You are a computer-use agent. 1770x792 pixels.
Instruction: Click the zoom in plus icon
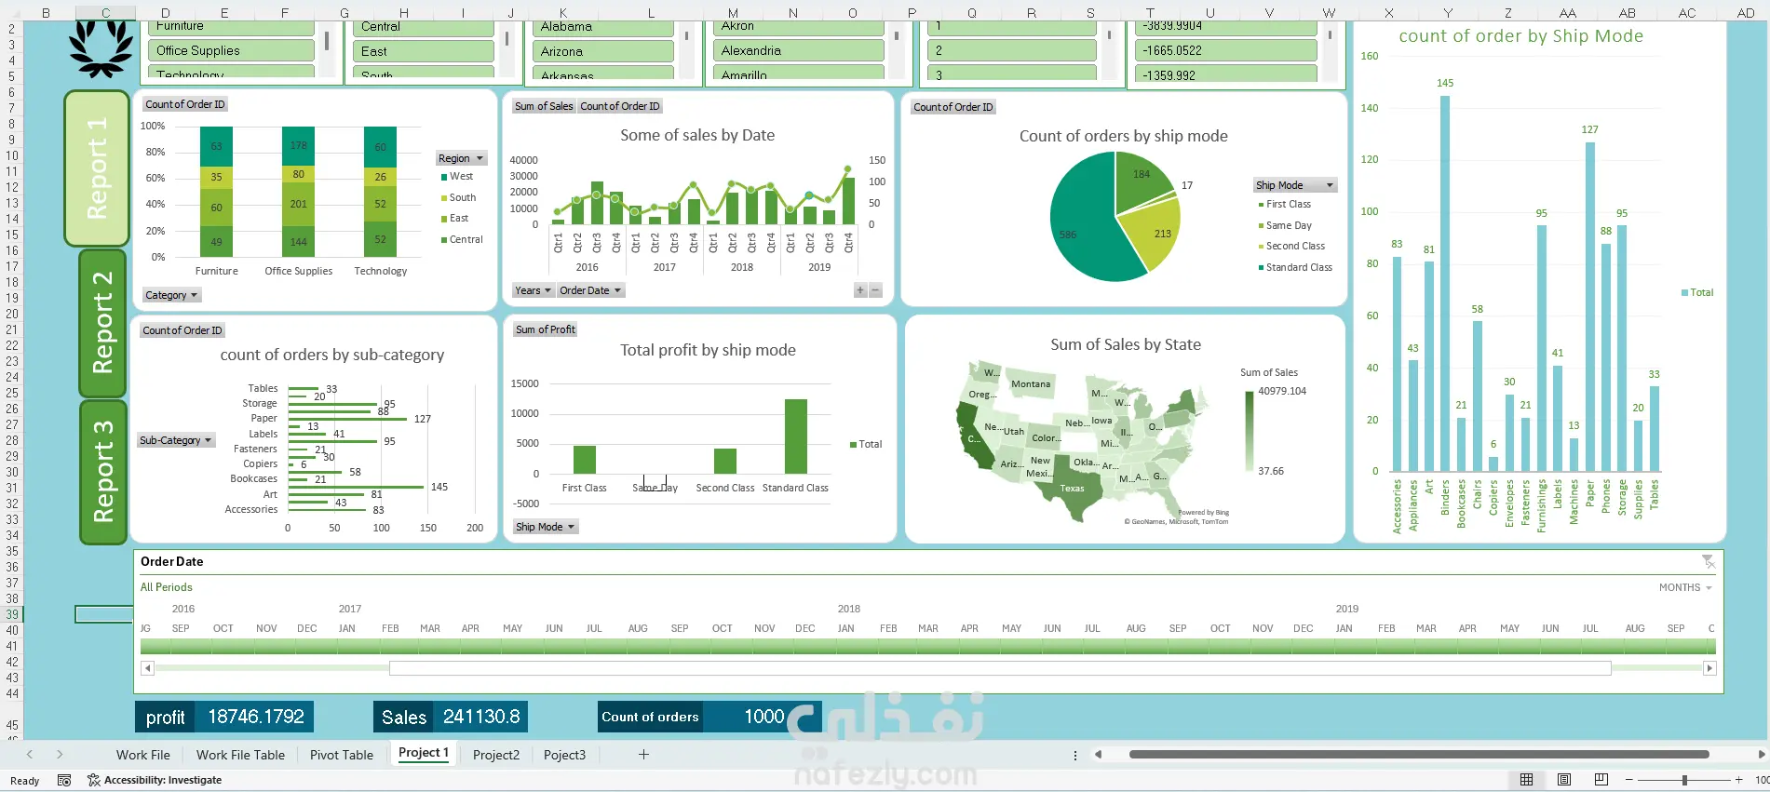(1738, 780)
